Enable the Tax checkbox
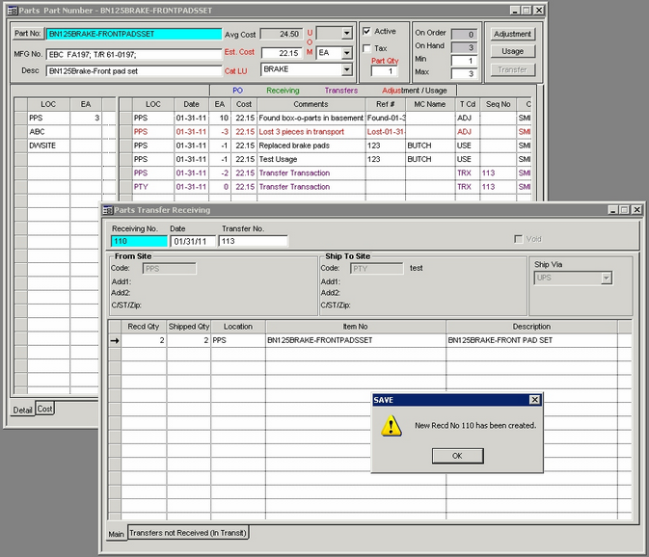 click(x=367, y=48)
